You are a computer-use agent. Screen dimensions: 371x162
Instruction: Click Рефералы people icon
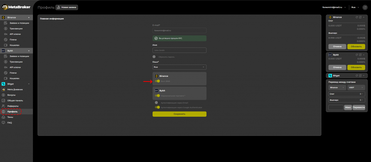[3, 106]
